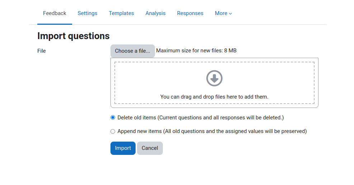Click the dashed file drop area

[x=214, y=83]
